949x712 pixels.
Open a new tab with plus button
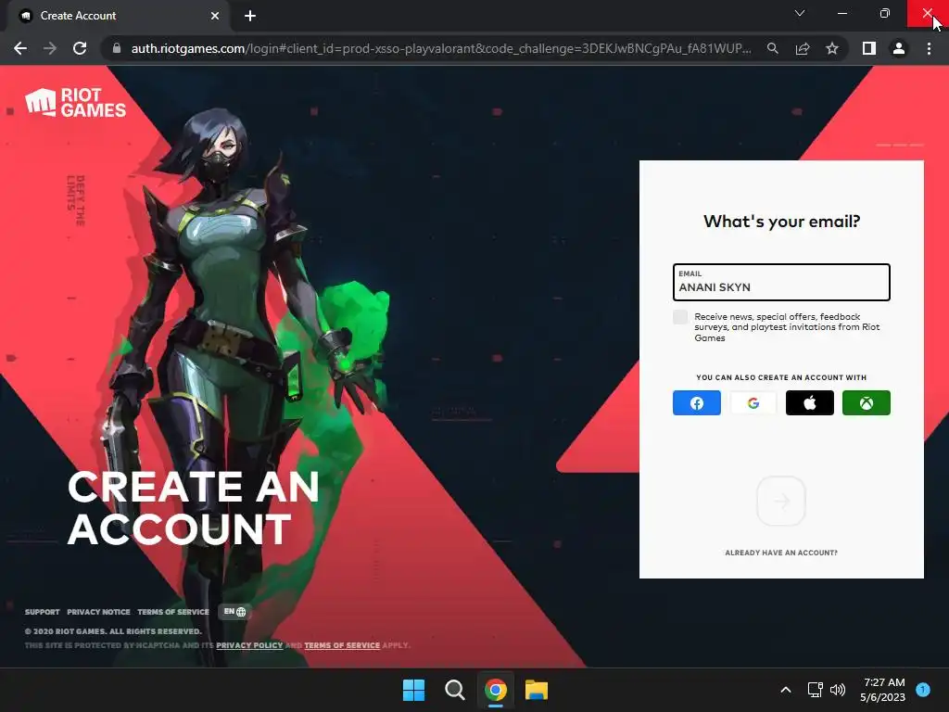coord(250,16)
